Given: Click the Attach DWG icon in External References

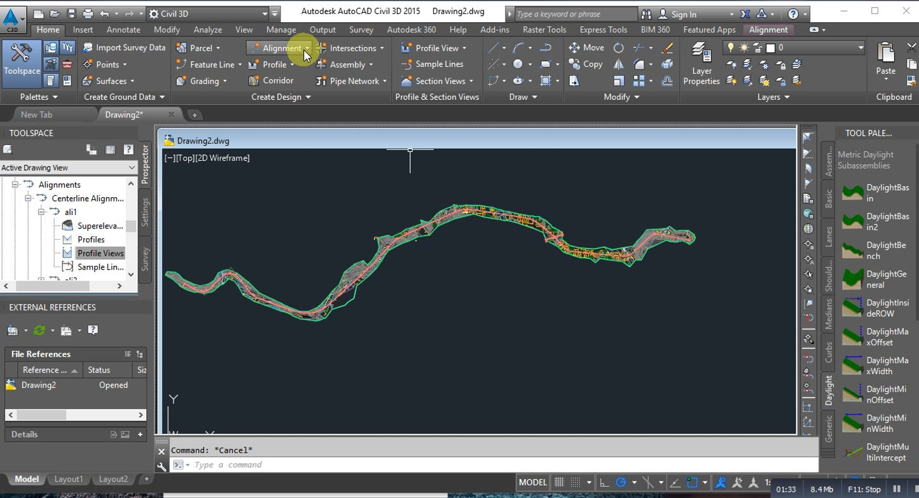Looking at the screenshot, I should pos(13,330).
